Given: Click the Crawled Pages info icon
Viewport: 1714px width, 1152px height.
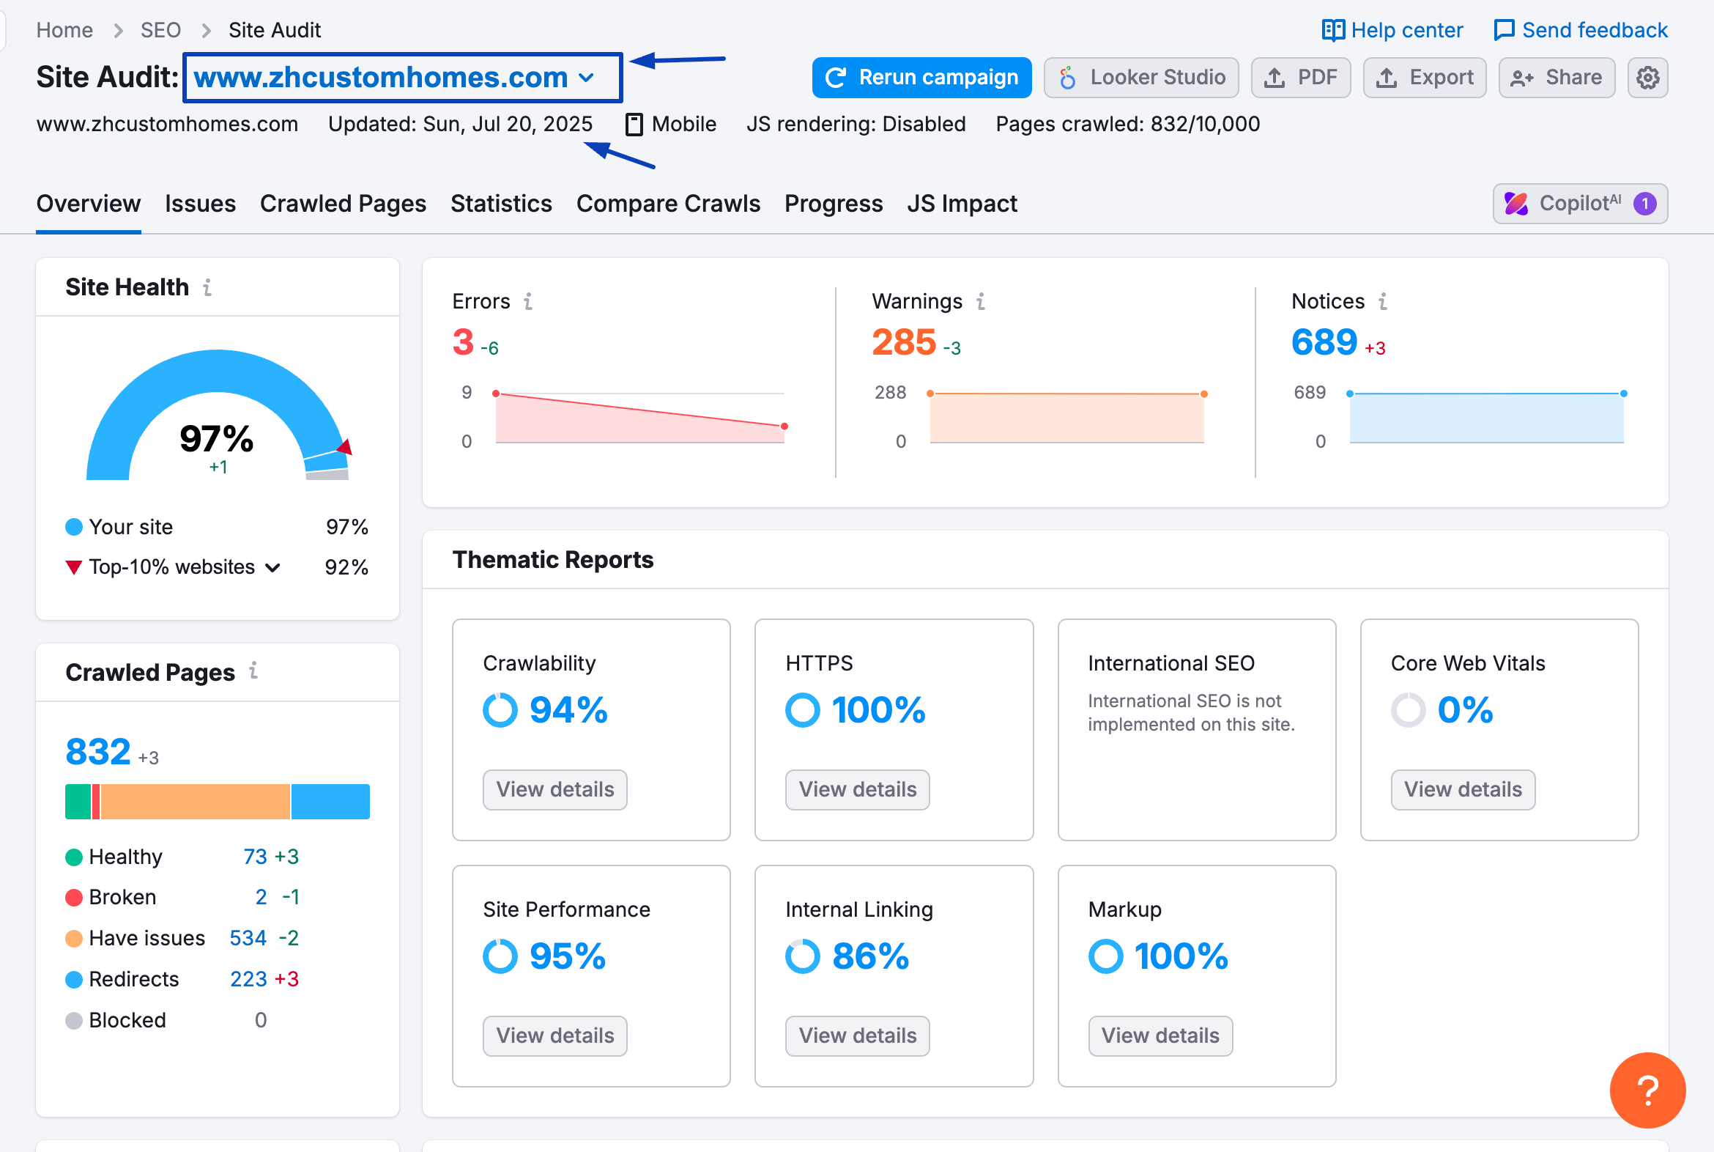Looking at the screenshot, I should [x=253, y=670].
